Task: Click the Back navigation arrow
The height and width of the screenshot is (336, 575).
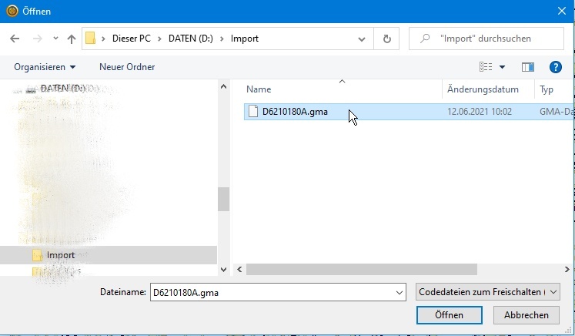Action: pos(15,39)
